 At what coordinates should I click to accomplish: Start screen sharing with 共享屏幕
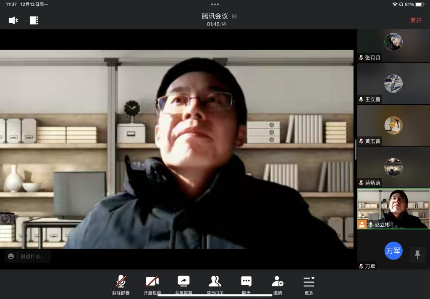click(184, 285)
